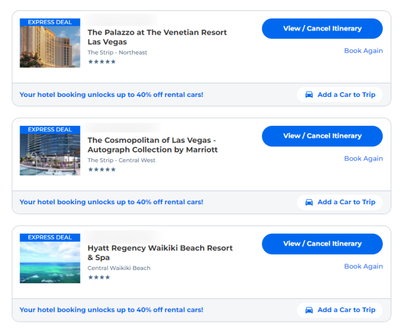Open The Palazzo at The Venetian title
This screenshot has height=331, width=404.
(x=157, y=37)
